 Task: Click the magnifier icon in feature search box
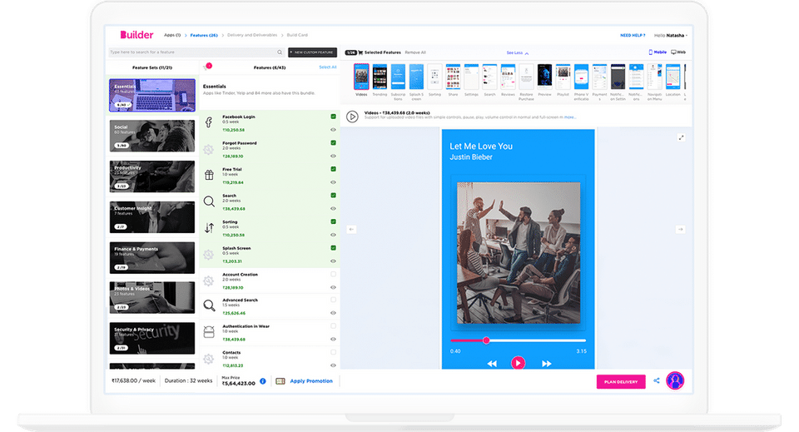[x=280, y=52]
